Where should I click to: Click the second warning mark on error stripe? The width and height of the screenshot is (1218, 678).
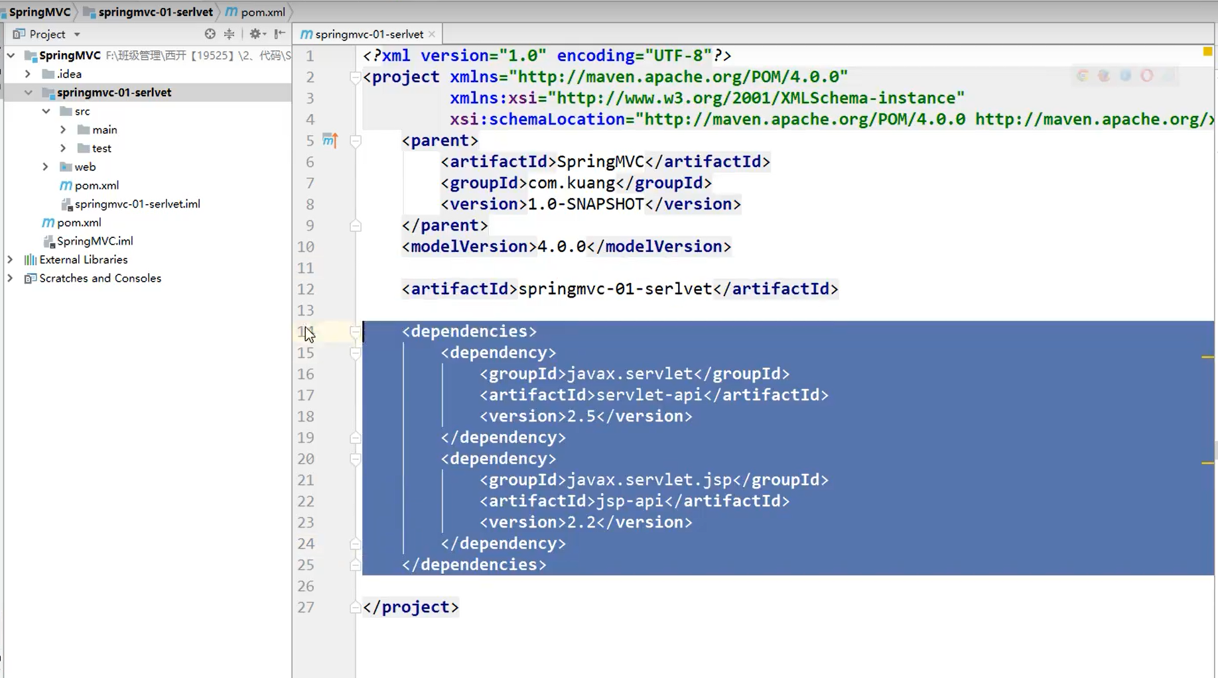point(1207,463)
